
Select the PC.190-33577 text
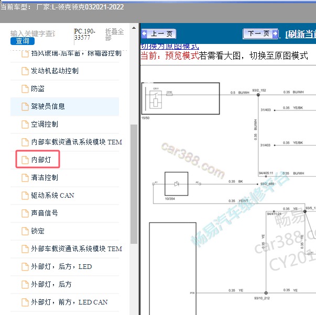[85, 34]
